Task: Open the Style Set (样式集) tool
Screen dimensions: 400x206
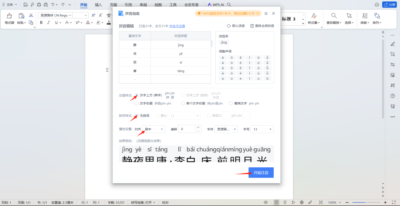Action: click(314, 19)
